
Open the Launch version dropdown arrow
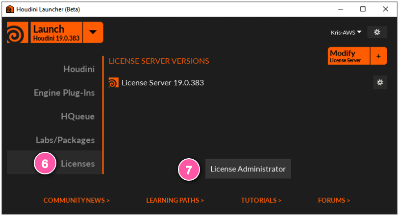tap(93, 32)
